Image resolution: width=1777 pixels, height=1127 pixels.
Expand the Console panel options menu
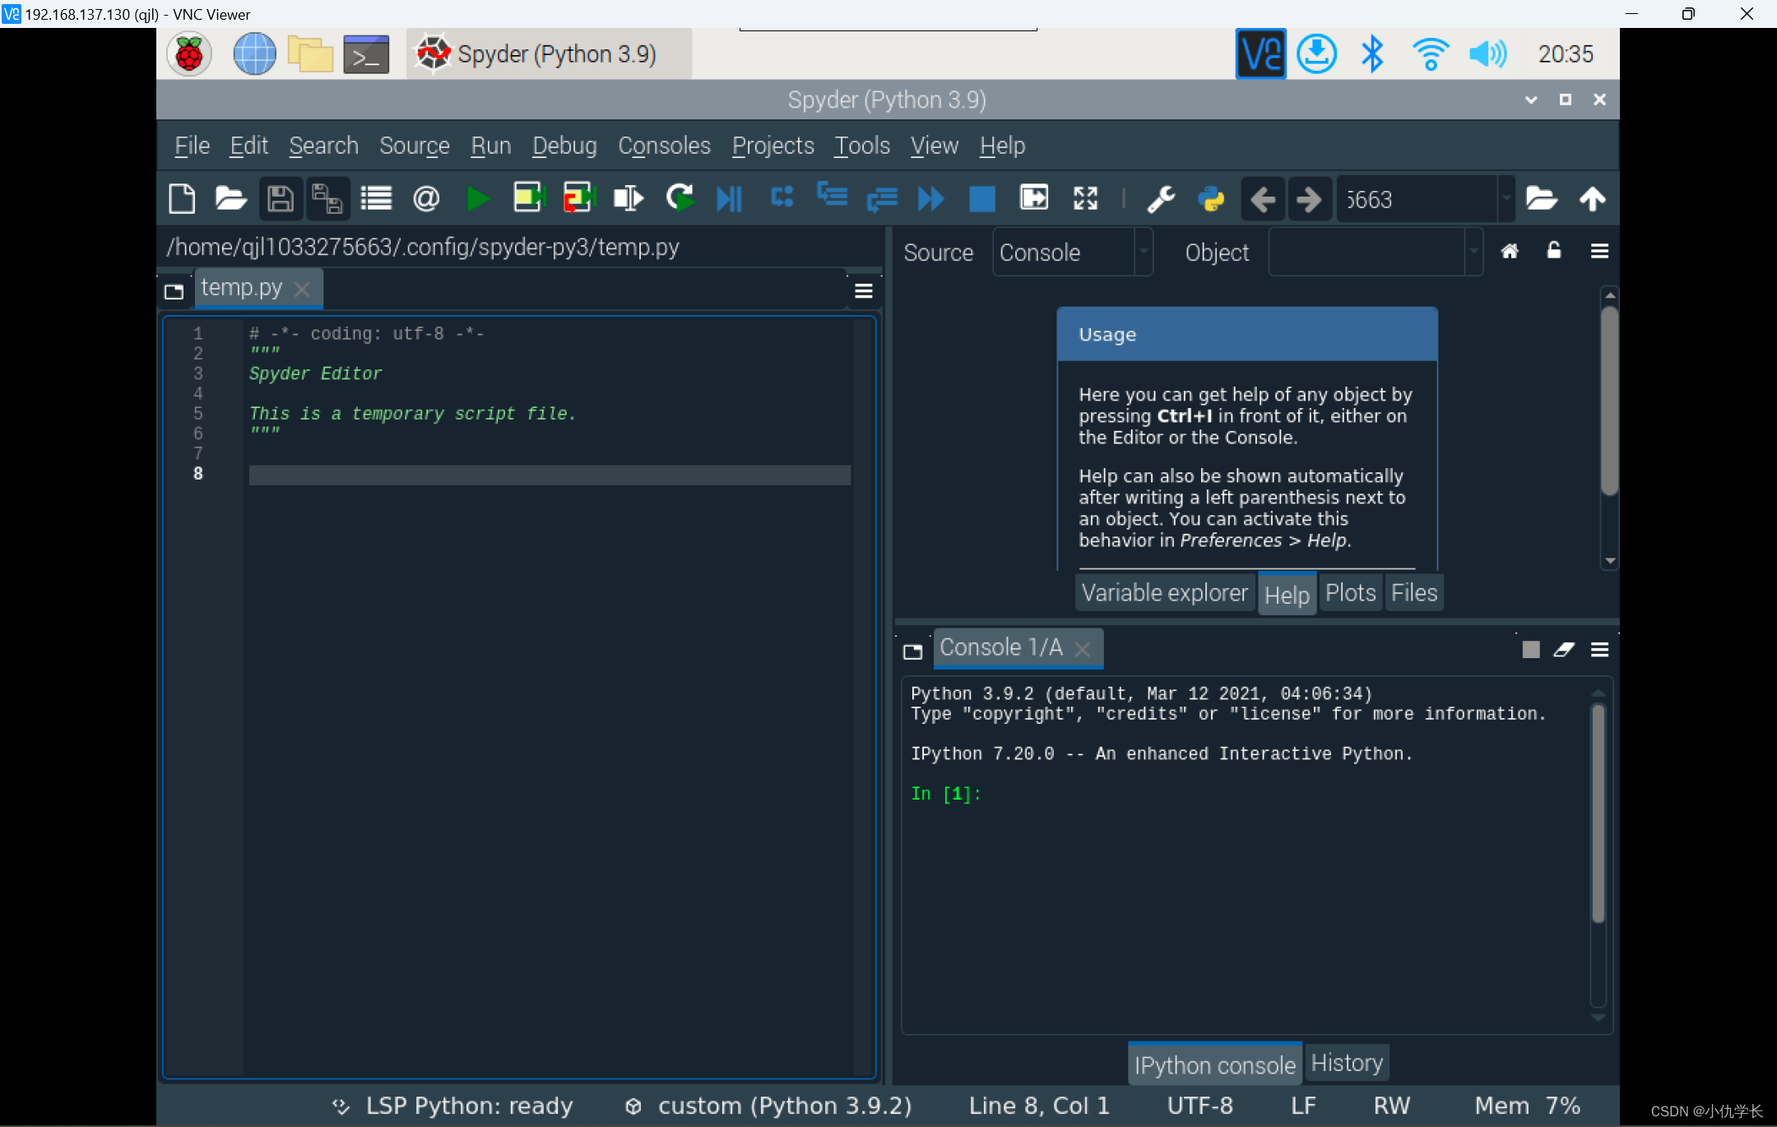click(1599, 649)
